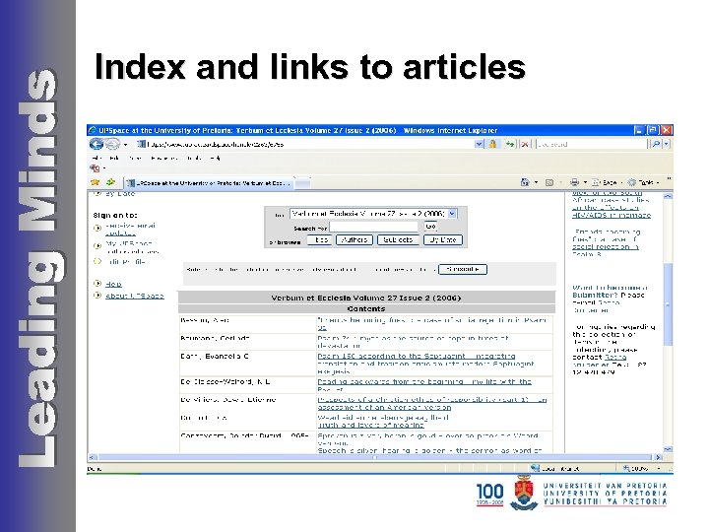709x532 pixels.
Task: Open the Tools menu in menu bar
Action: (194, 158)
